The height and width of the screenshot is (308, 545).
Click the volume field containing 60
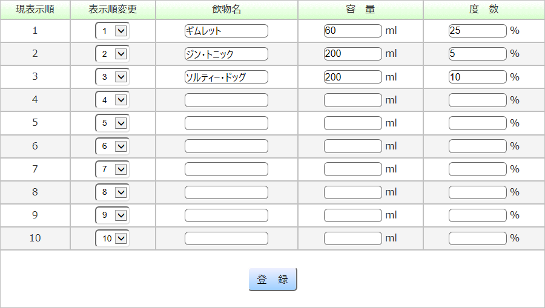point(352,31)
